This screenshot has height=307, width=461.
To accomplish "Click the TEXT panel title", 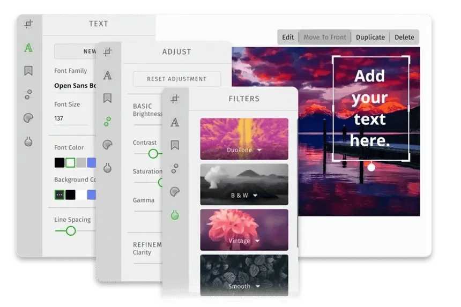I will point(99,24).
